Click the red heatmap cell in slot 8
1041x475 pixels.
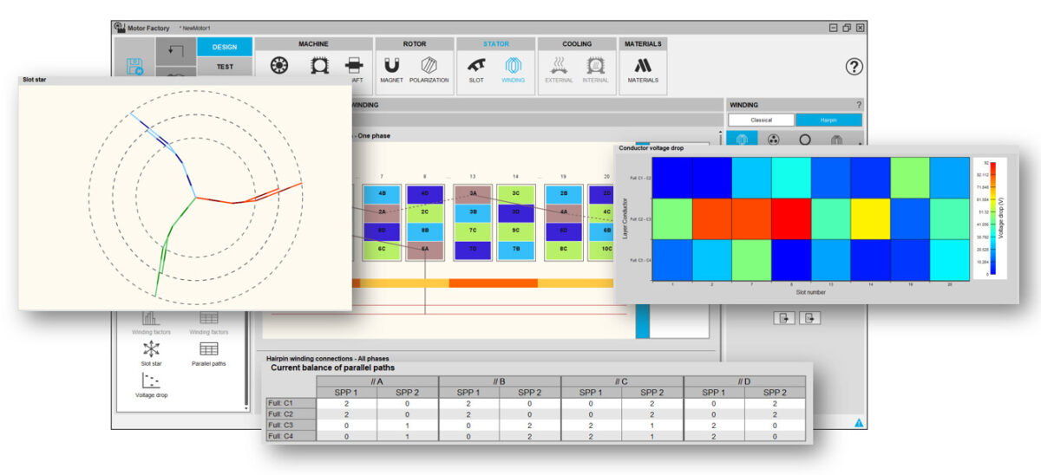pos(791,219)
